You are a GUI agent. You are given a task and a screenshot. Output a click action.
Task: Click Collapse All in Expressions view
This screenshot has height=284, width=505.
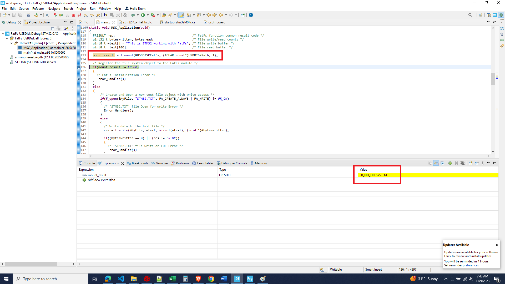(x=442, y=163)
